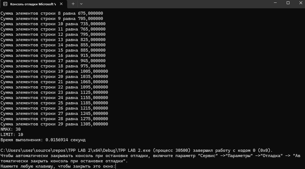Click the line starting 'Чтобы автоматически закрывать консоль'

click(x=150, y=156)
